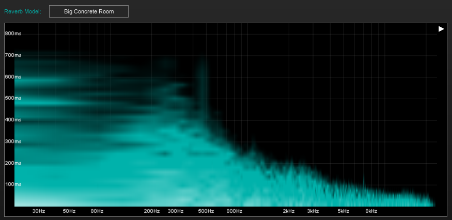
Task: Pick the 500ms time axis label
Action: [13, 98]
